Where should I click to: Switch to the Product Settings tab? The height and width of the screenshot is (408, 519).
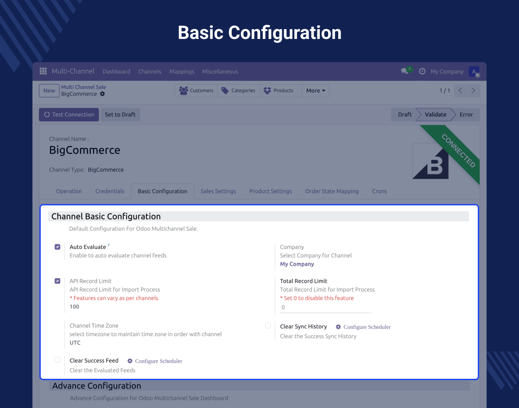tap(271, 191)
